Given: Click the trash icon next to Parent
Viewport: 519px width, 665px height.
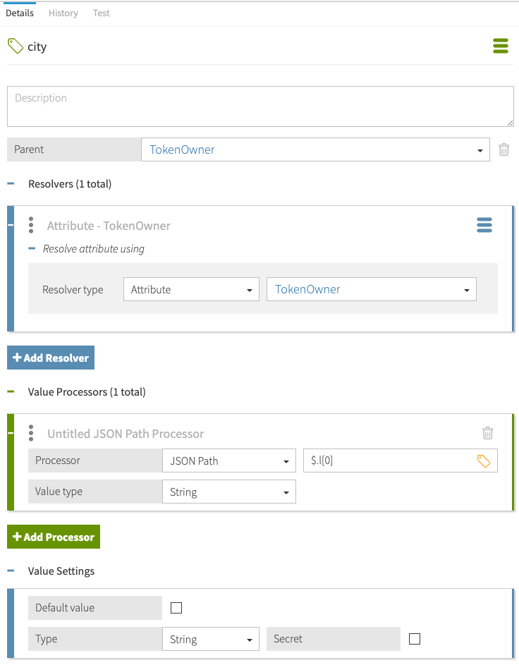Looking at the screenshot, I should pos(504,150).
